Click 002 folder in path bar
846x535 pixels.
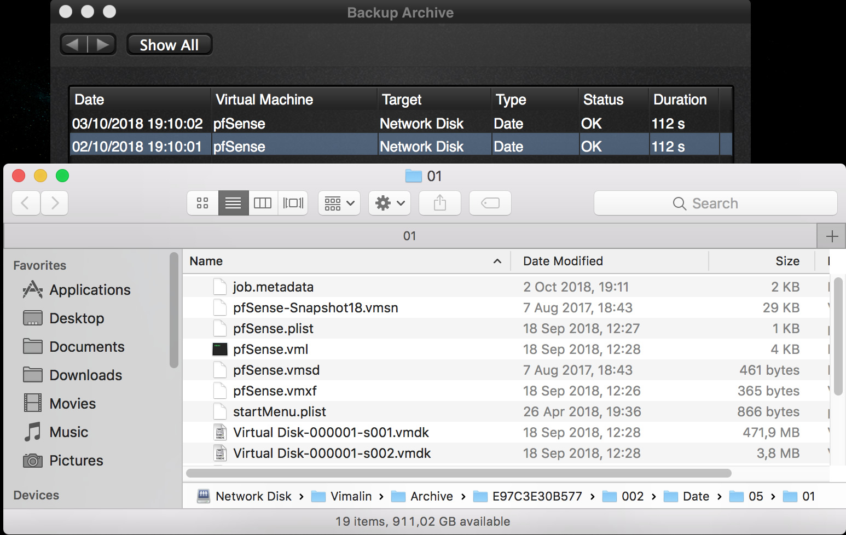(x=623, y=496)
